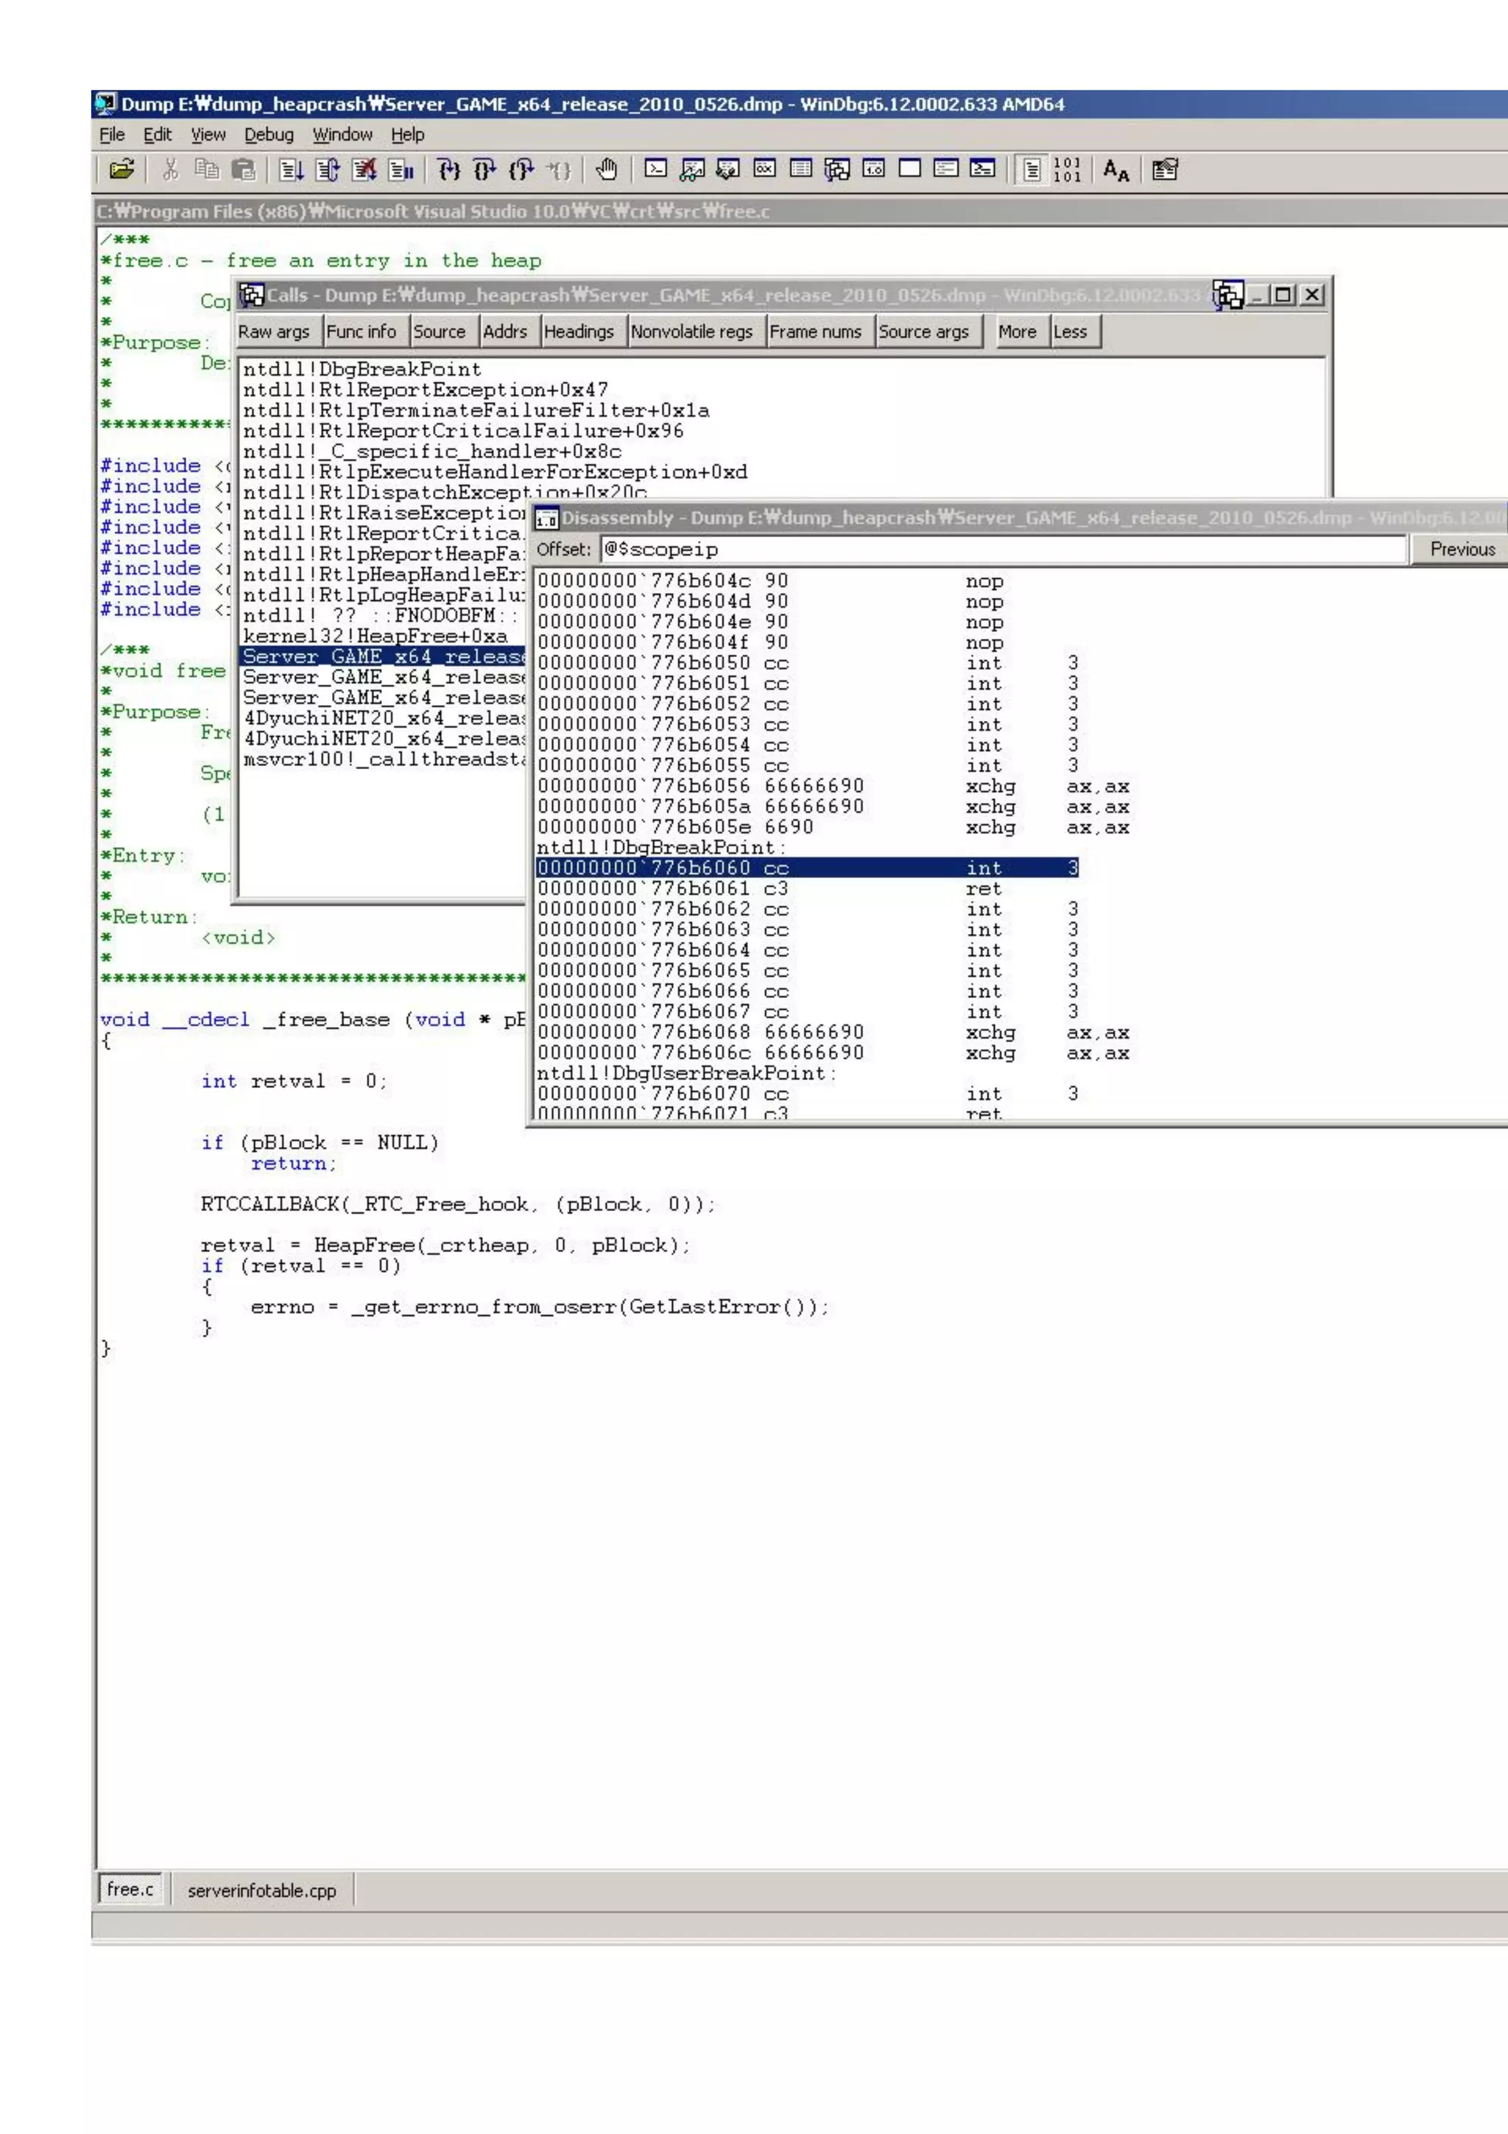Toggle the Raw args button

(274, 331)
